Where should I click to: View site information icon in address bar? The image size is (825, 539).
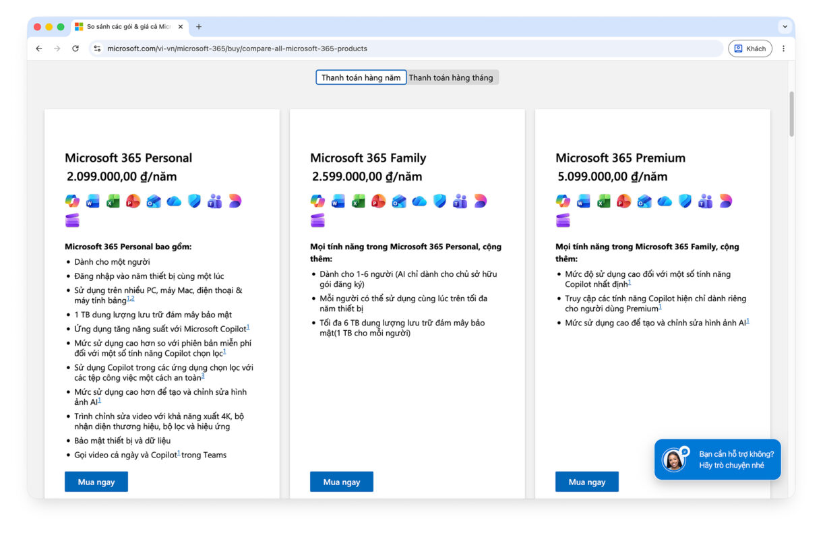[97, 49]
